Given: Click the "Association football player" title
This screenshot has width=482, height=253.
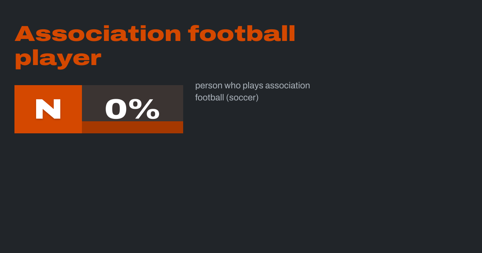Looking at the screenshot, I should 155,45.
